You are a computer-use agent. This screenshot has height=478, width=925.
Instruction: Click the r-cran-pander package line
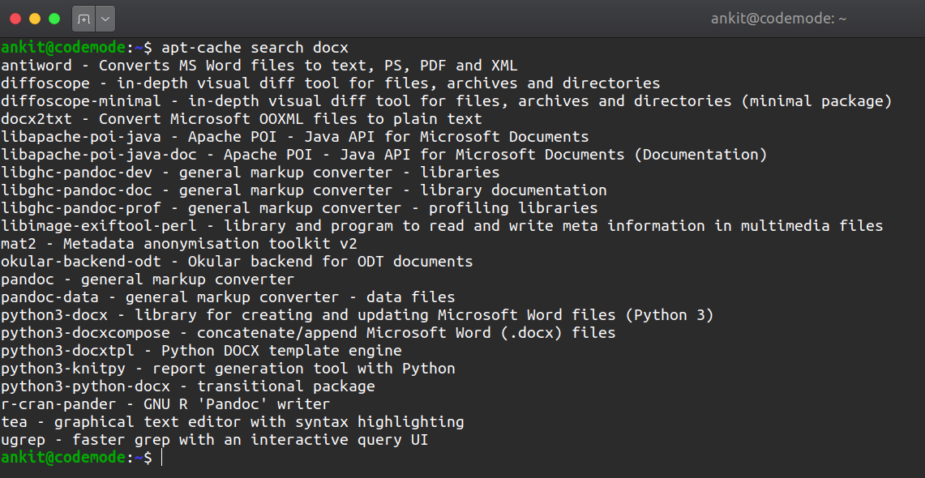coord(165,404)
